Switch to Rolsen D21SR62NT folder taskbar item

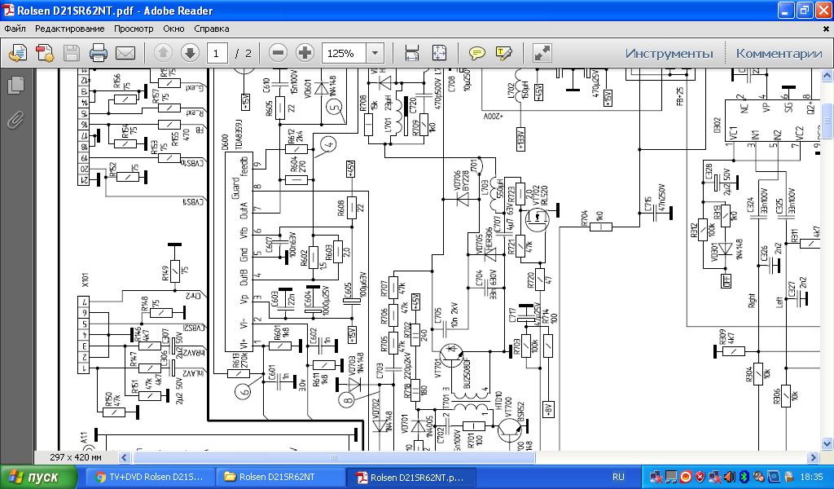(277, 477)
